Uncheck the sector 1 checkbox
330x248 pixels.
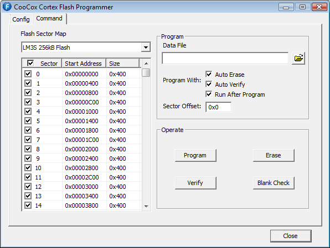point(28,83)
